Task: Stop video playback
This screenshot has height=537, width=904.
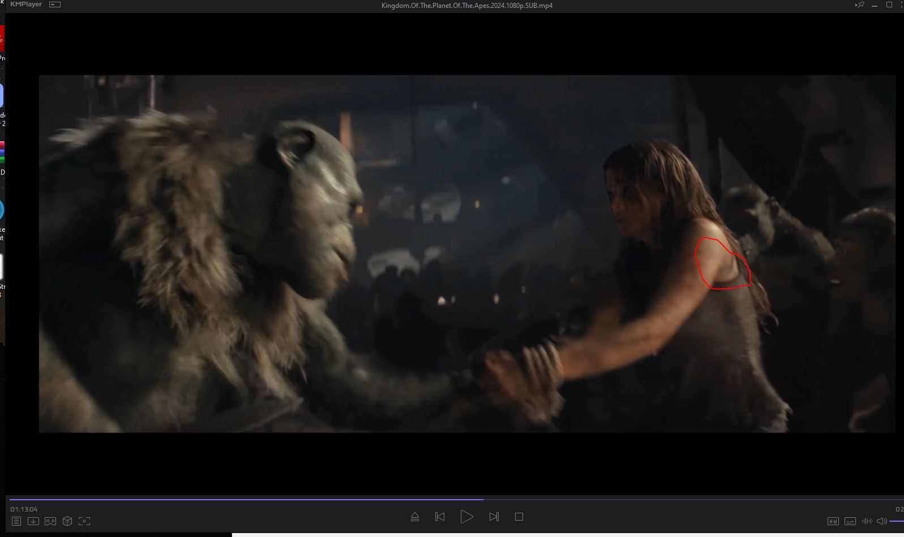Action: click(x=519, y=517)
